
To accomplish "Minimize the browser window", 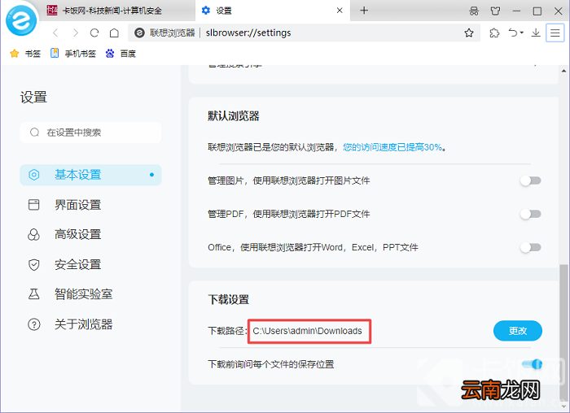I will 516,11.
